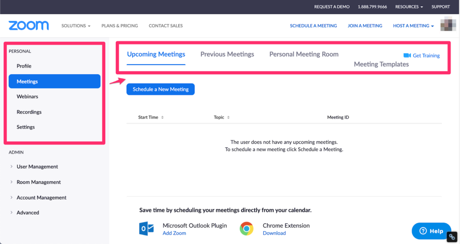Click the Get Training video camera icon
This screenshot has width=460, height=244.
tap(407, 55)
